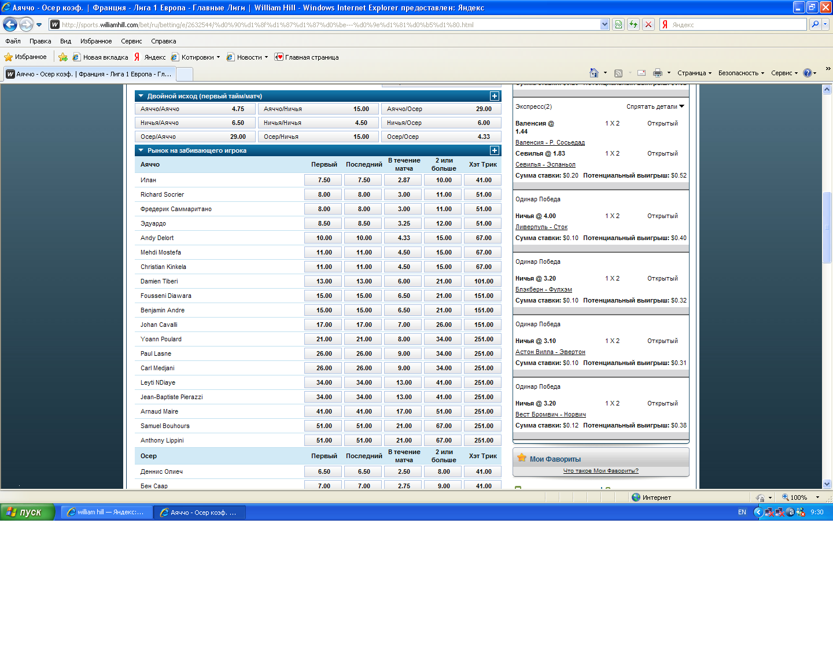Click the vertical scrollbar down arrow
The width and height of the screenshot is (833, 656).
(827, 484)
